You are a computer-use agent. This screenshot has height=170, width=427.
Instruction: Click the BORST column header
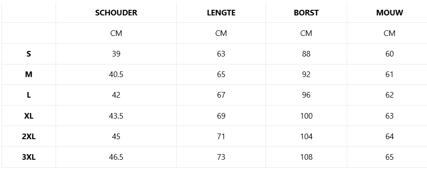(306, 13)
